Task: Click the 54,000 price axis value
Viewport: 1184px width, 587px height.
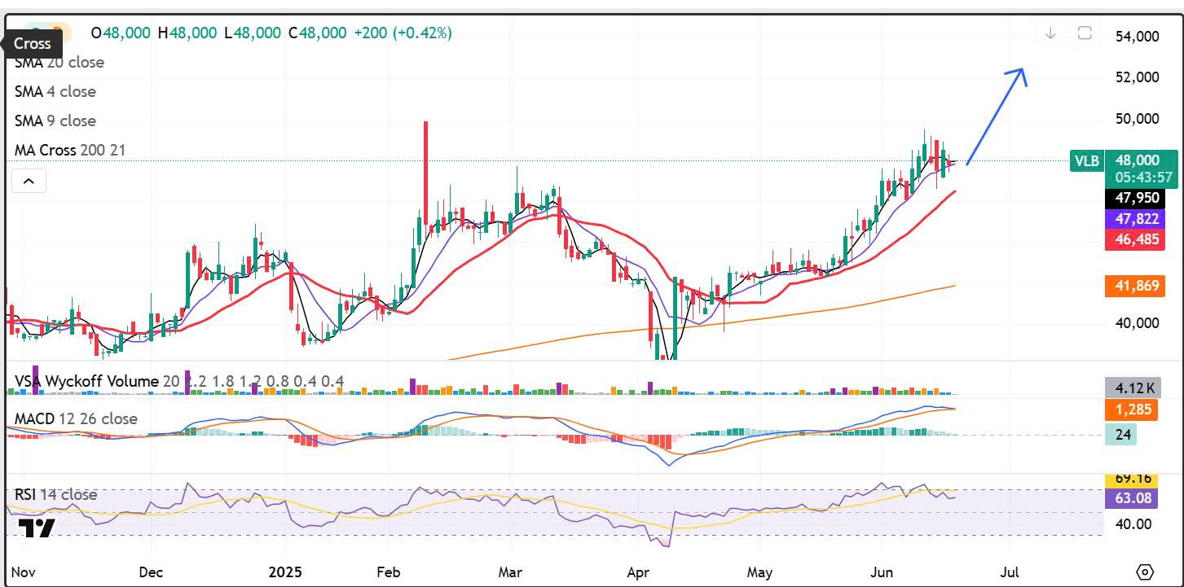Action: 1137,37
